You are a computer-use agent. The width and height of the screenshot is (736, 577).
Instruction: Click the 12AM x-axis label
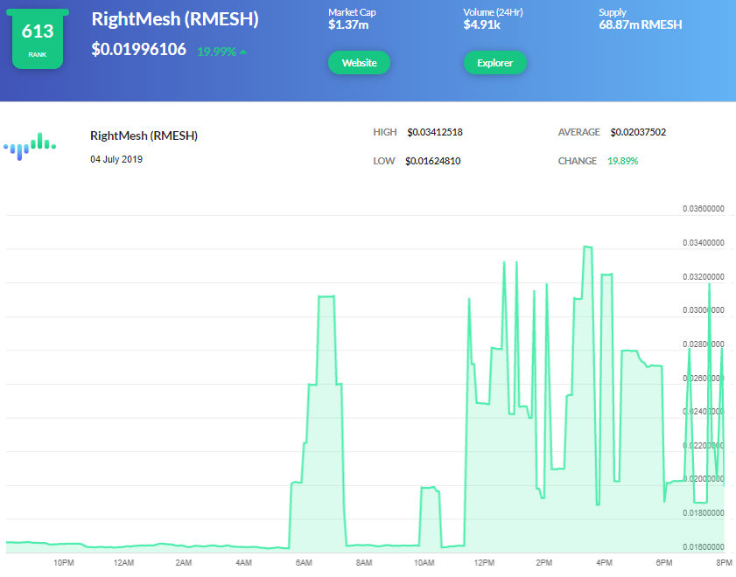tap(123, 562)
